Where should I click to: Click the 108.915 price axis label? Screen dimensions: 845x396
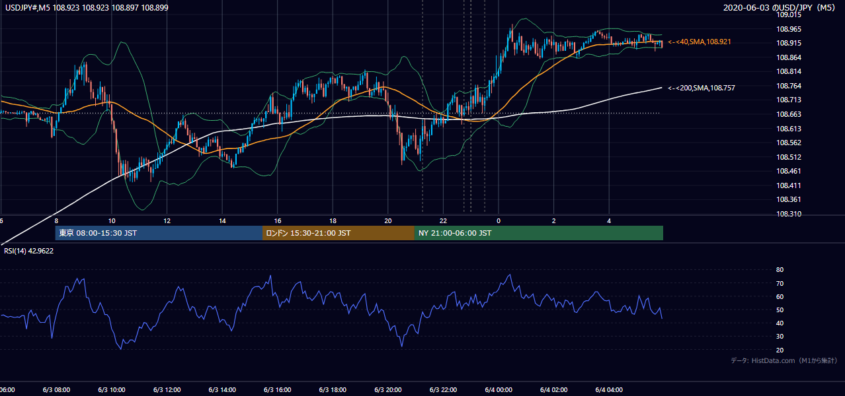[x=788, y=43]
